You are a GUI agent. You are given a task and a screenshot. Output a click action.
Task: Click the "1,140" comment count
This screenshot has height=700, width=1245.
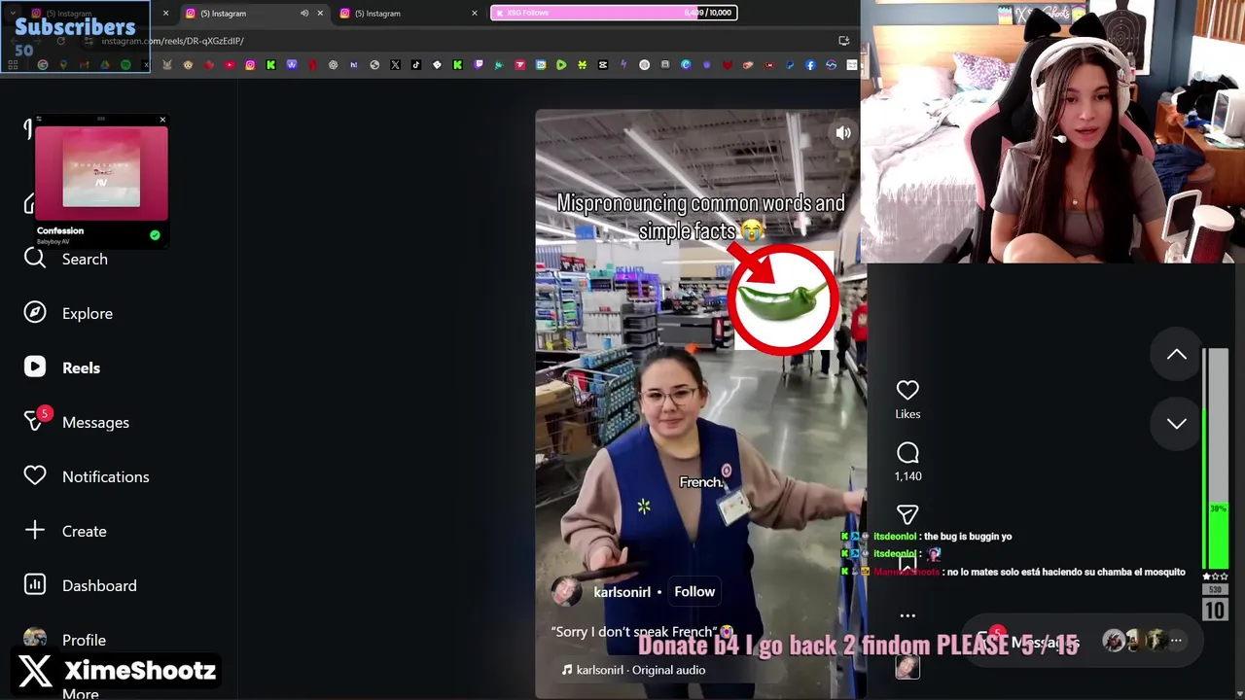coord(907,476)
